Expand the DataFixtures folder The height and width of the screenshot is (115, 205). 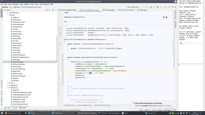coord(7,13)
